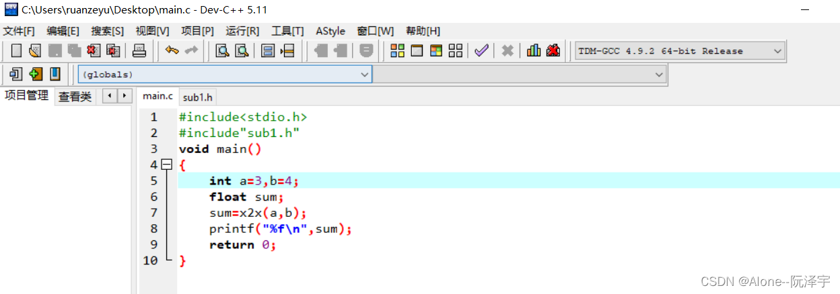Open a file or project

35,51
